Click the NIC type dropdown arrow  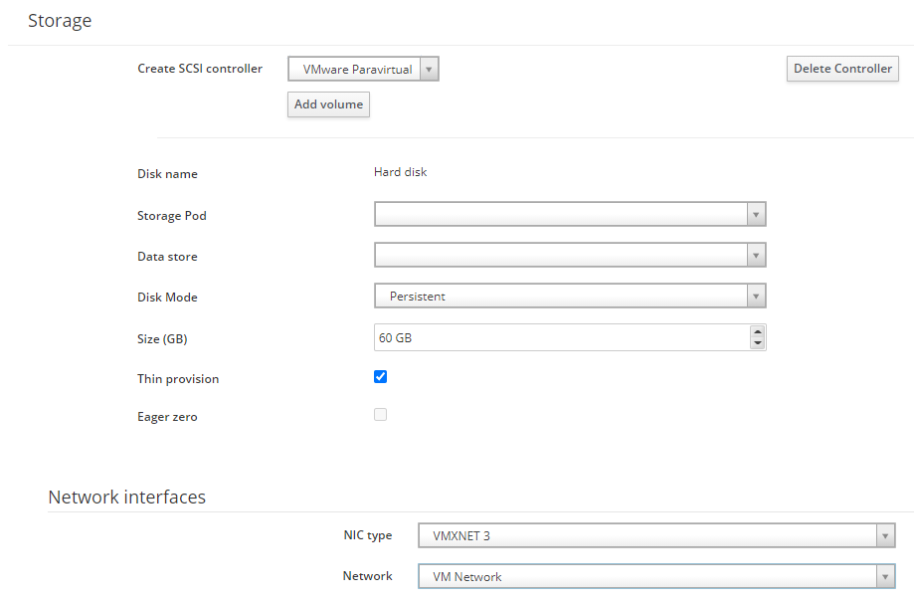(885, 535)
